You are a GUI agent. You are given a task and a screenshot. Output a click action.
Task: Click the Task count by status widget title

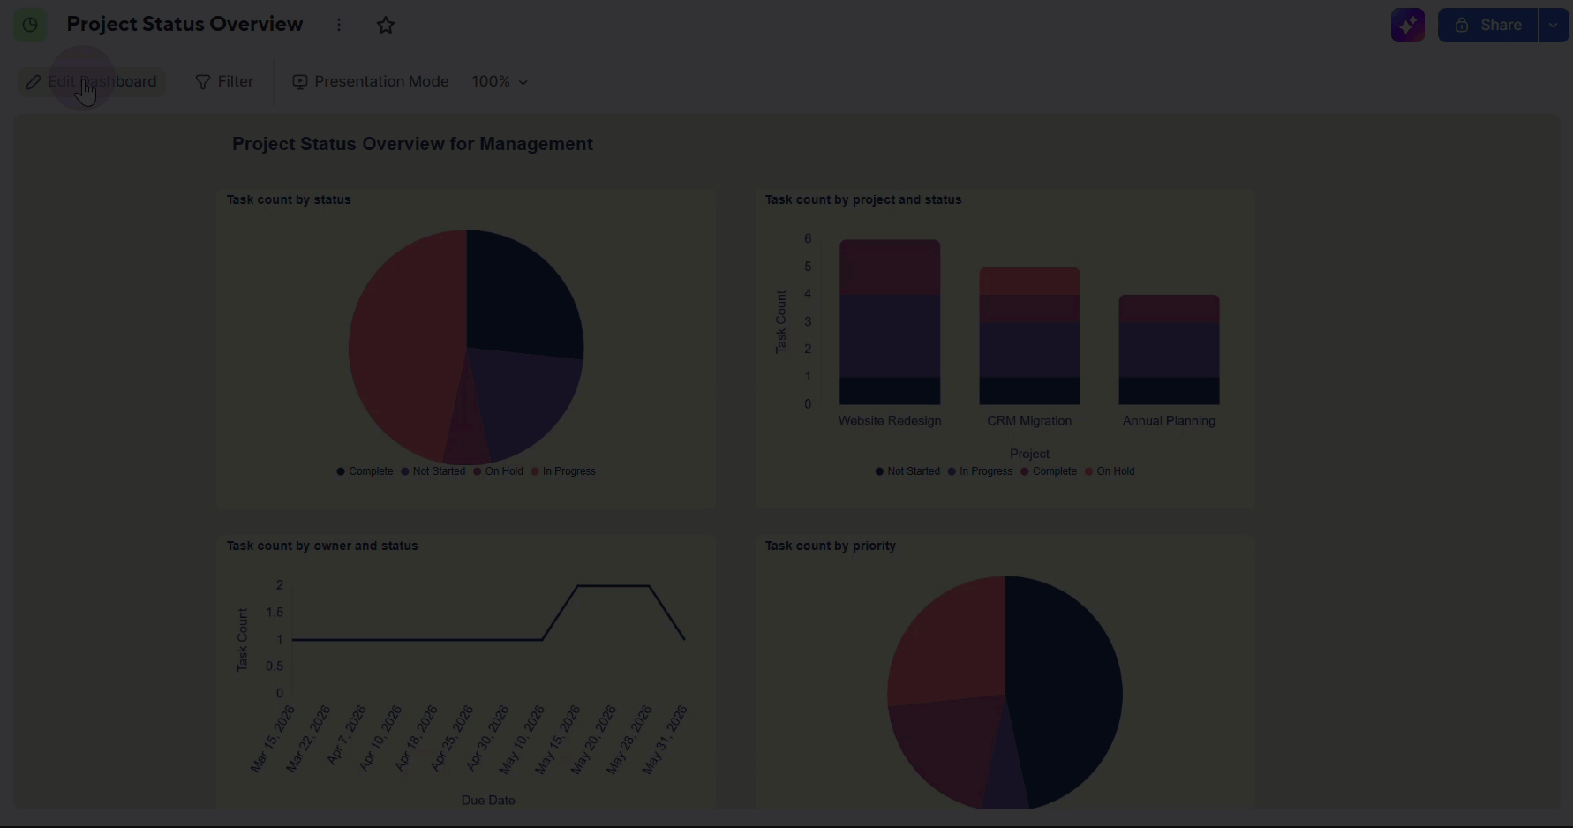289,199
